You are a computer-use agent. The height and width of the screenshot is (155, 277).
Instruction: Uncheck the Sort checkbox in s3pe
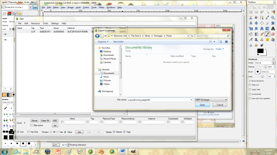tap(18, 132)
